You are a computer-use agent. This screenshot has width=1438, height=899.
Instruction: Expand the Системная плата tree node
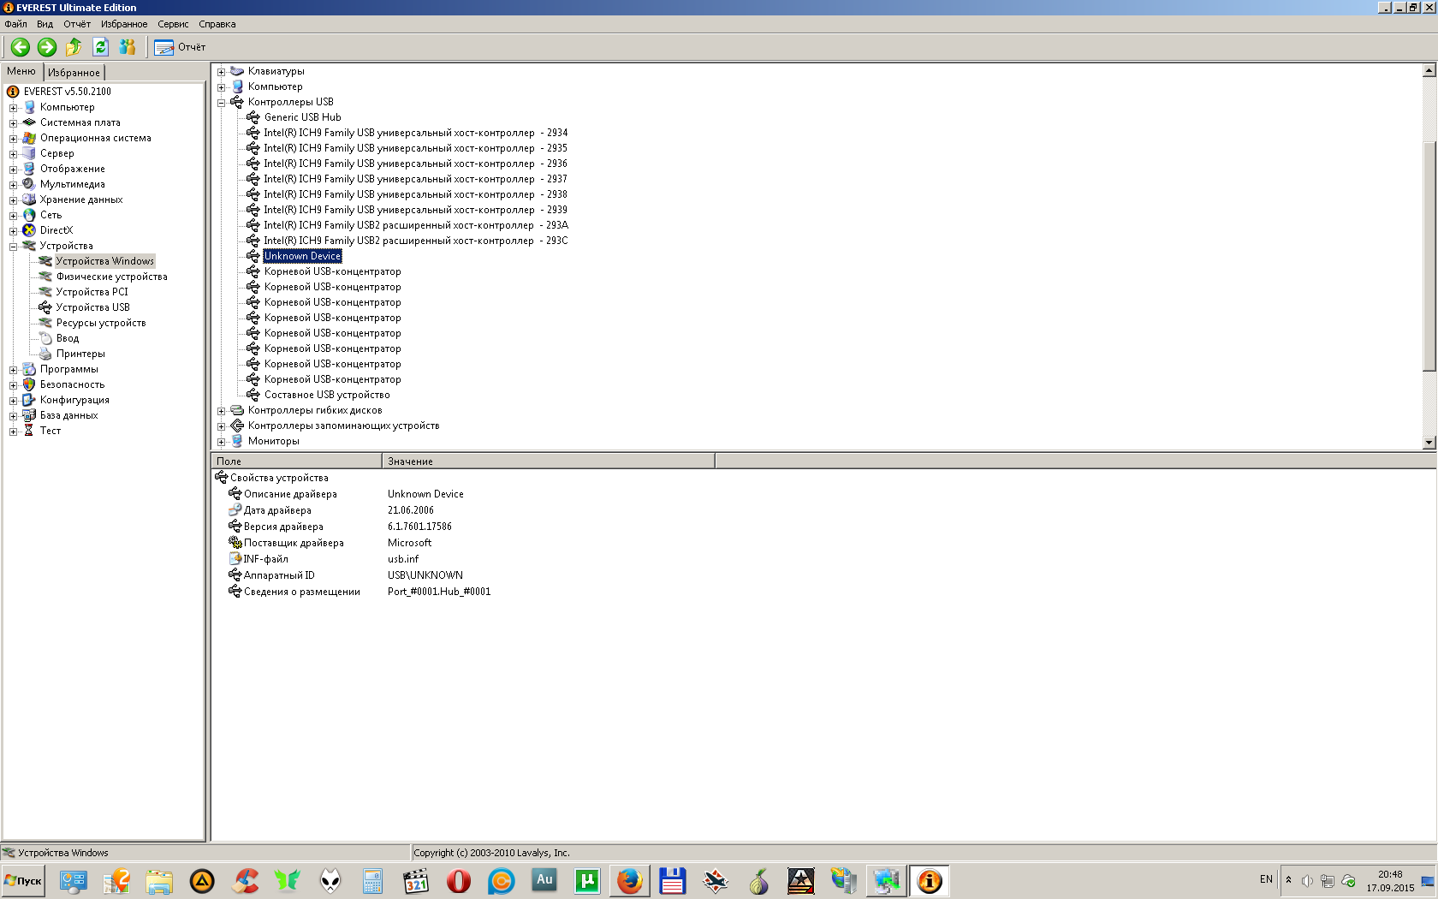(13, 123)
